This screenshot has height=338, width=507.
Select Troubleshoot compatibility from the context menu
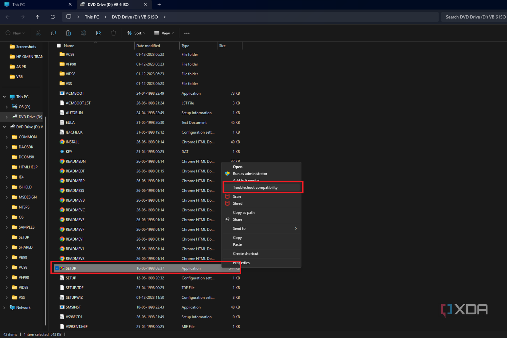pyautogui.click(x=255, y=187)
